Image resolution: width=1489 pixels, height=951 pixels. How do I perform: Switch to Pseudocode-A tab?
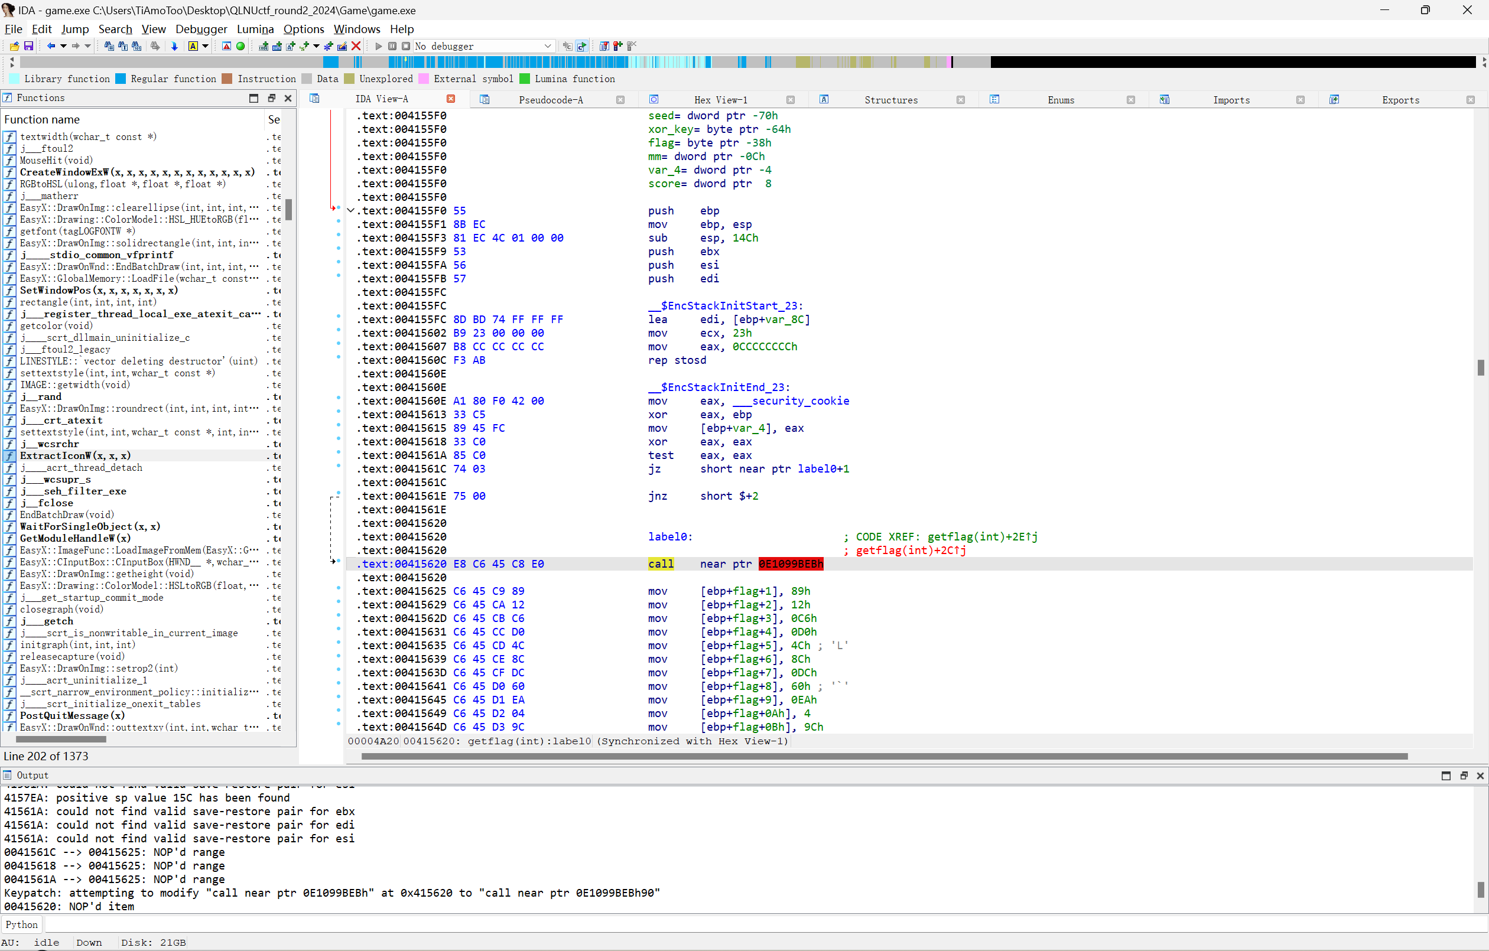click(549, 97)
